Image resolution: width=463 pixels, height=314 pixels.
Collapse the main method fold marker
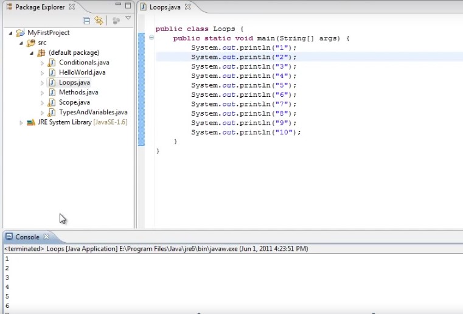[151, 38]
